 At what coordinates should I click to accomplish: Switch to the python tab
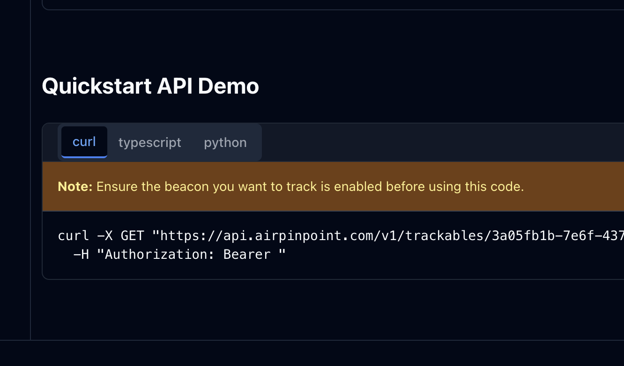(225, 142)
